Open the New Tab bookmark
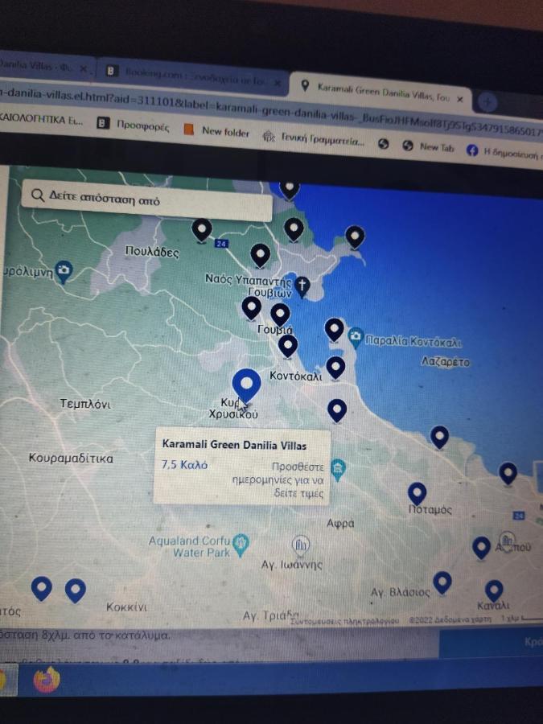Viewport: 543px width, 724px height. click(429, 147)
